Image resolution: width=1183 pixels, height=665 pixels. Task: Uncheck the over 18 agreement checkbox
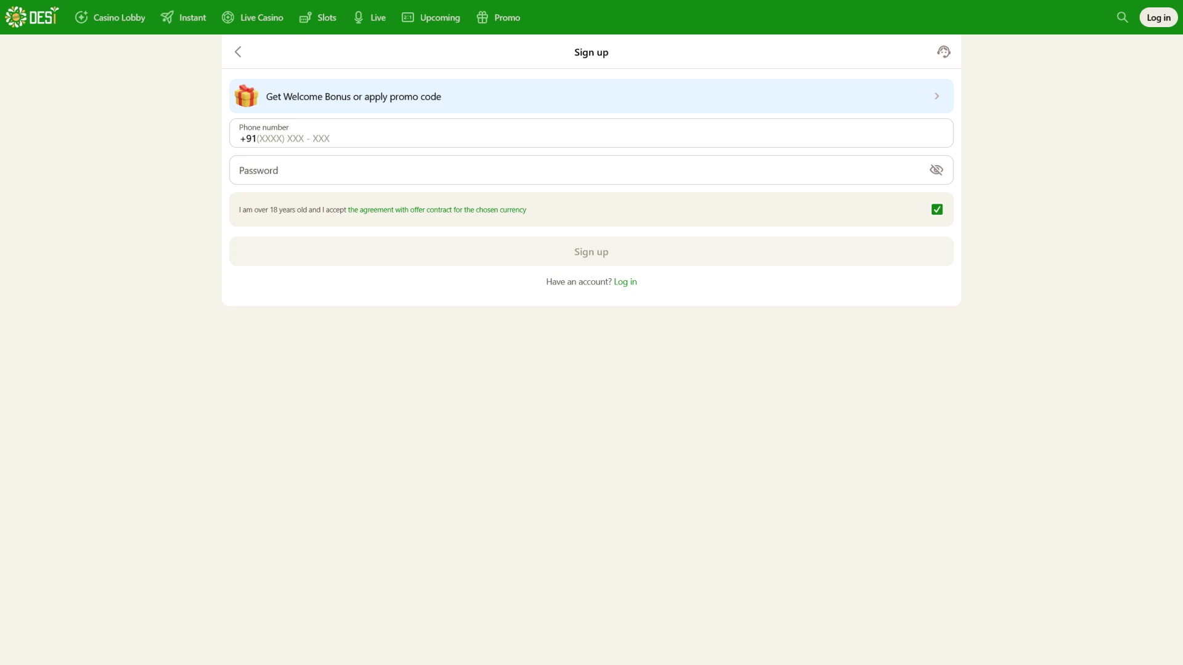937,209
